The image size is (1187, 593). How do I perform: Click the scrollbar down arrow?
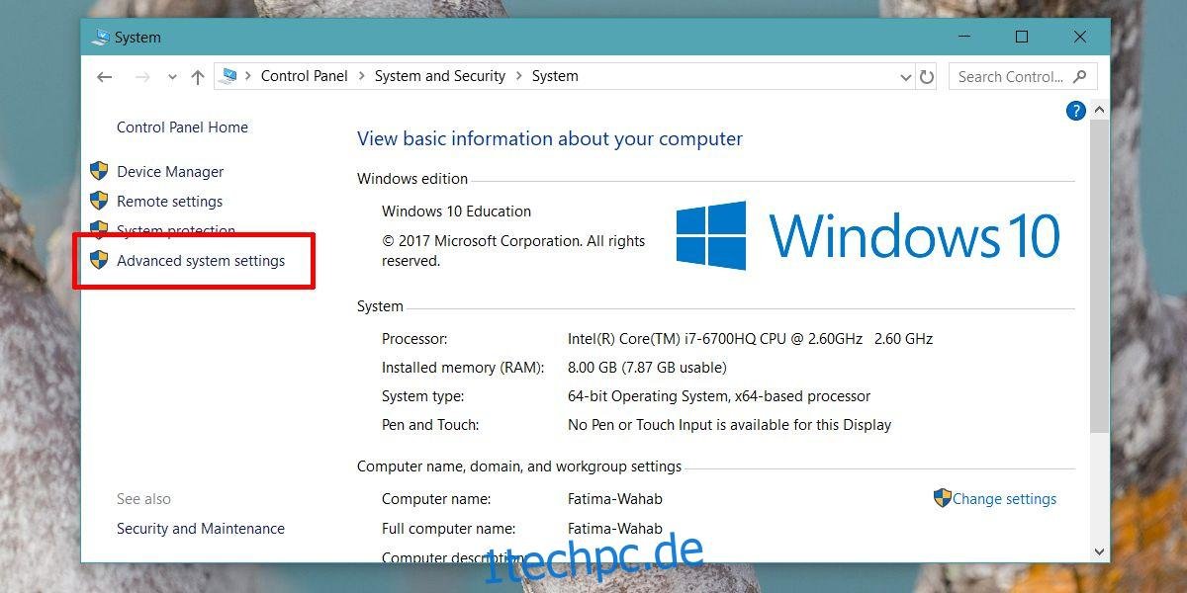click(x=1100, y=551)
